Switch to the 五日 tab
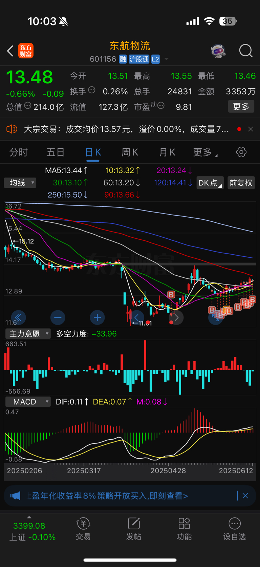 [x=56, y=152]
